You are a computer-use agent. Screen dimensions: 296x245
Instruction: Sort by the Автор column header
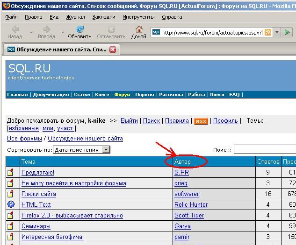[x=182, y=161]
